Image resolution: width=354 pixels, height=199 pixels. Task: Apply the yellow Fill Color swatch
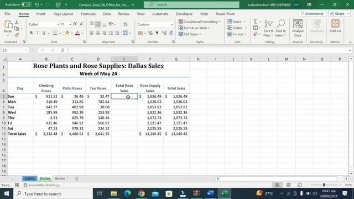(67, 33)
